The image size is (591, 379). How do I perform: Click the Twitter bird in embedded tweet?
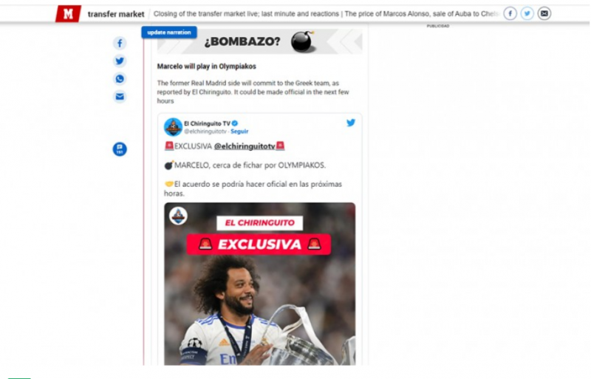point(350,123)
